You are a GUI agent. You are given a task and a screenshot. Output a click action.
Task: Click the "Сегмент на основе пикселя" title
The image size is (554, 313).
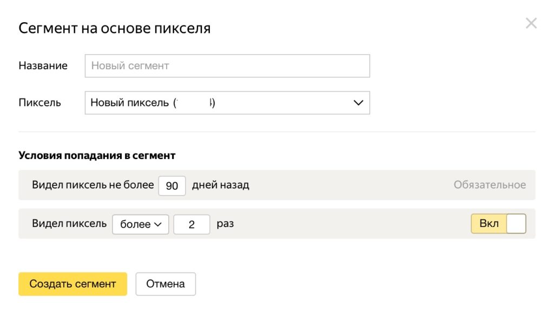(115, 28)
